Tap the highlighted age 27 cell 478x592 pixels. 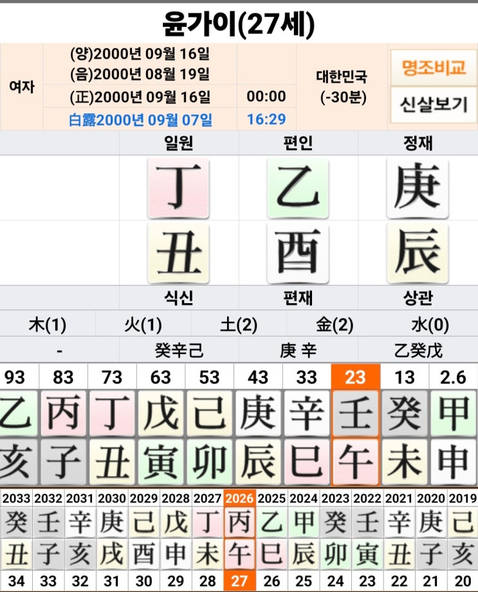(239, 581)
